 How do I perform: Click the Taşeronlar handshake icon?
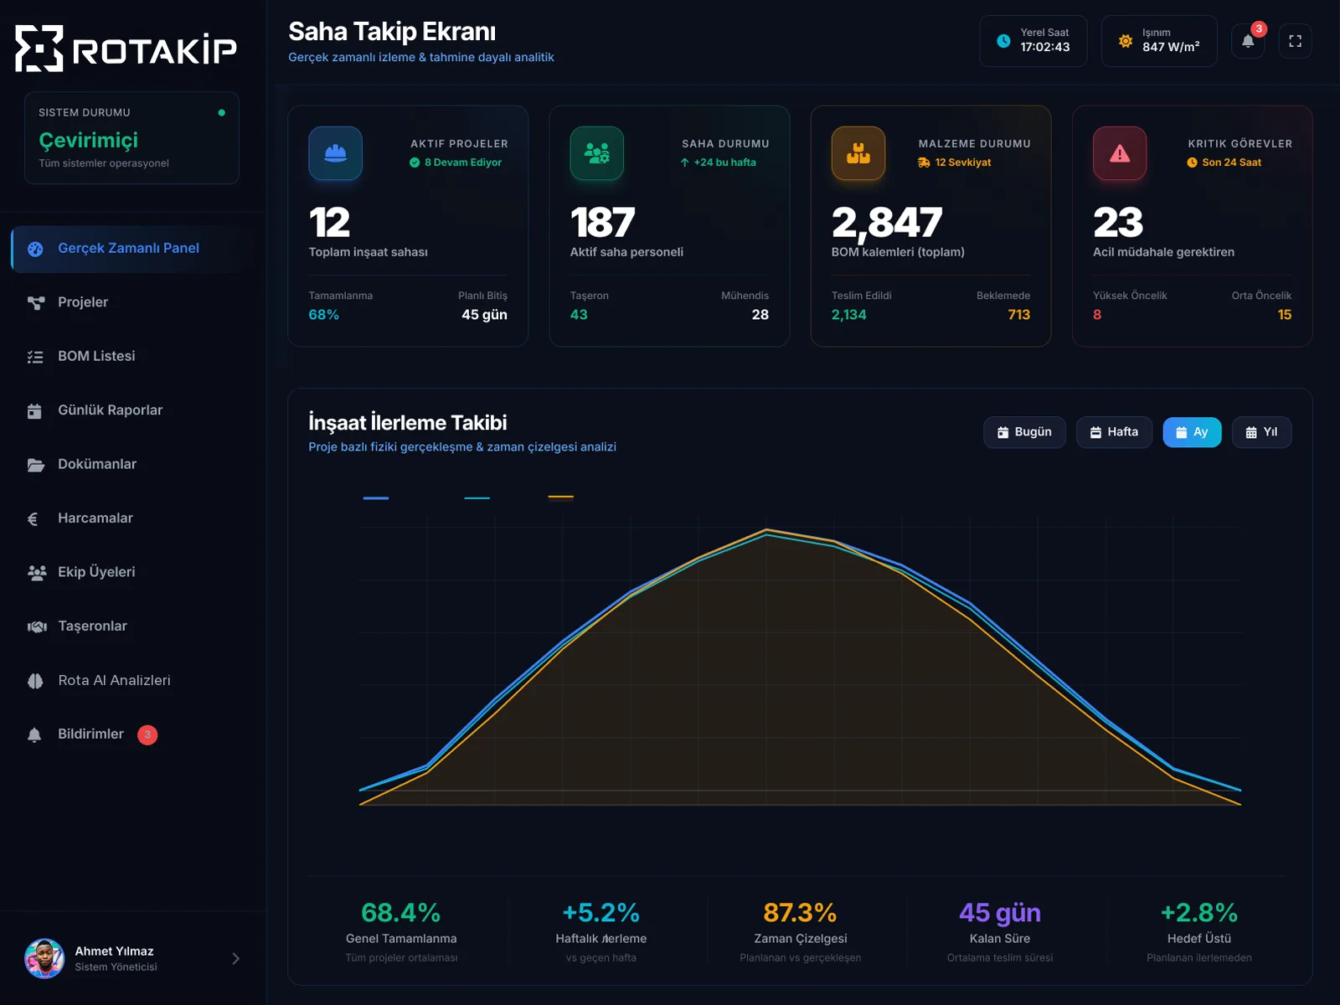pyautogui.click(x=37, y=626)
